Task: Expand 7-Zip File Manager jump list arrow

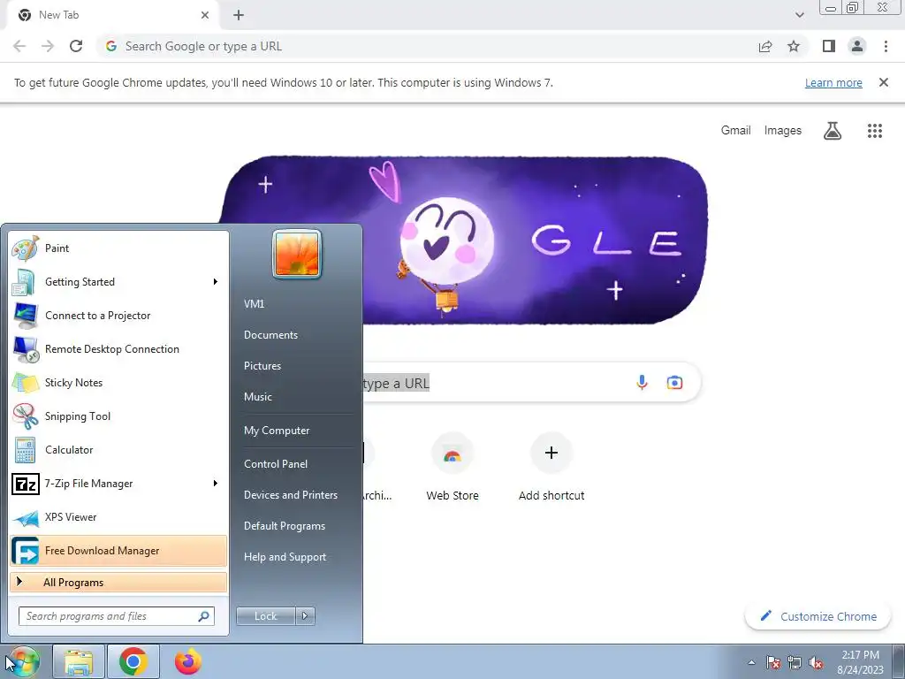Action: coord(216,484)
